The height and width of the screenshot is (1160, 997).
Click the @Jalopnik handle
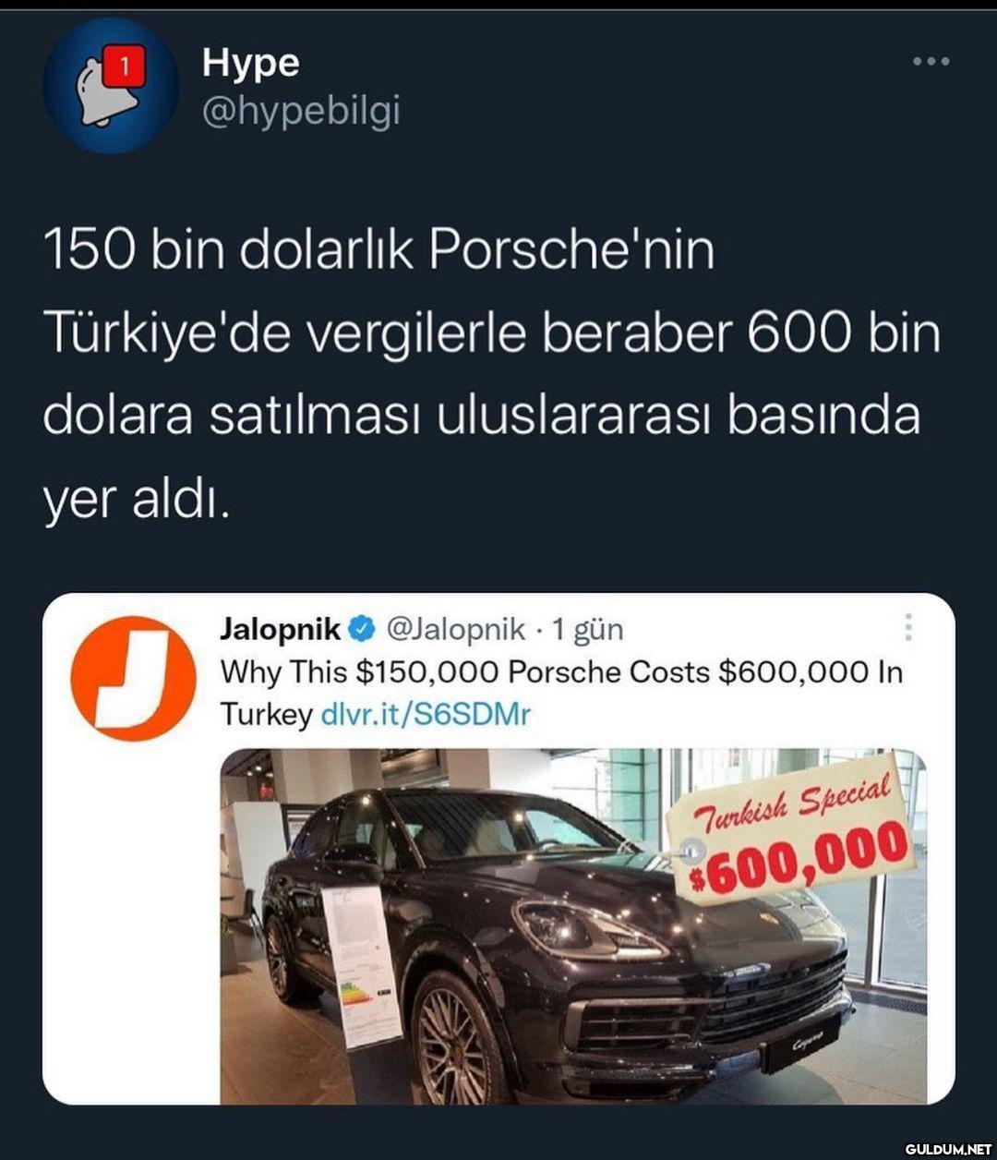[457, 630]
